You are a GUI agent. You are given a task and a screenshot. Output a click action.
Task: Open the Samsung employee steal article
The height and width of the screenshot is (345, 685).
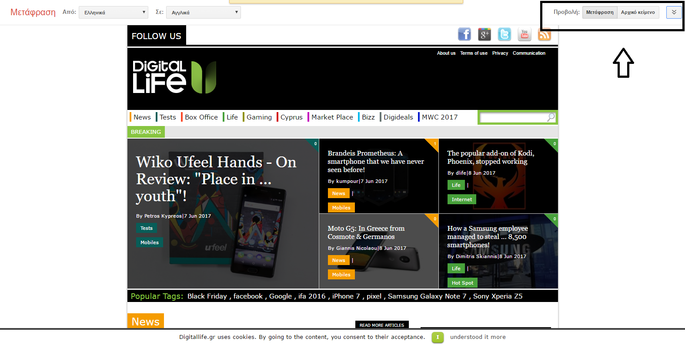pos(488,236)
